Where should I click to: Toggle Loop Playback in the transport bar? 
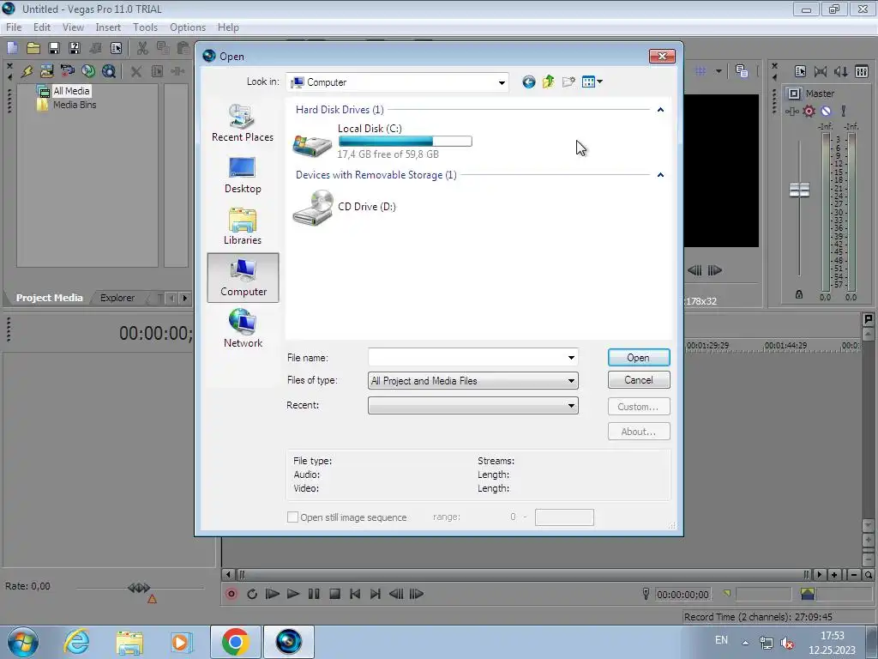click(x=252, y=594)
